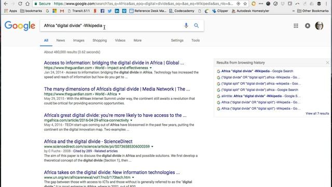The image size is (332, 187).
Task: Open the Google G bookmark icon
Action: pyautogui.click(x=47, y=10)
